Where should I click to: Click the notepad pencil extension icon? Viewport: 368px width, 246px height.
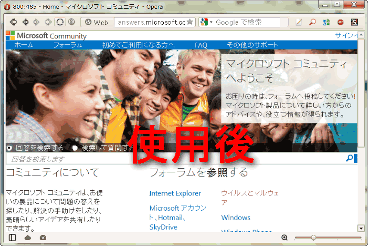(299, 22)
